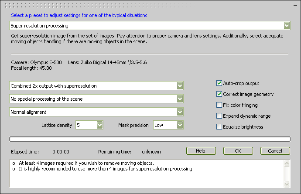Click the 'Focal length: 45.00' text

tap(31, 68)
